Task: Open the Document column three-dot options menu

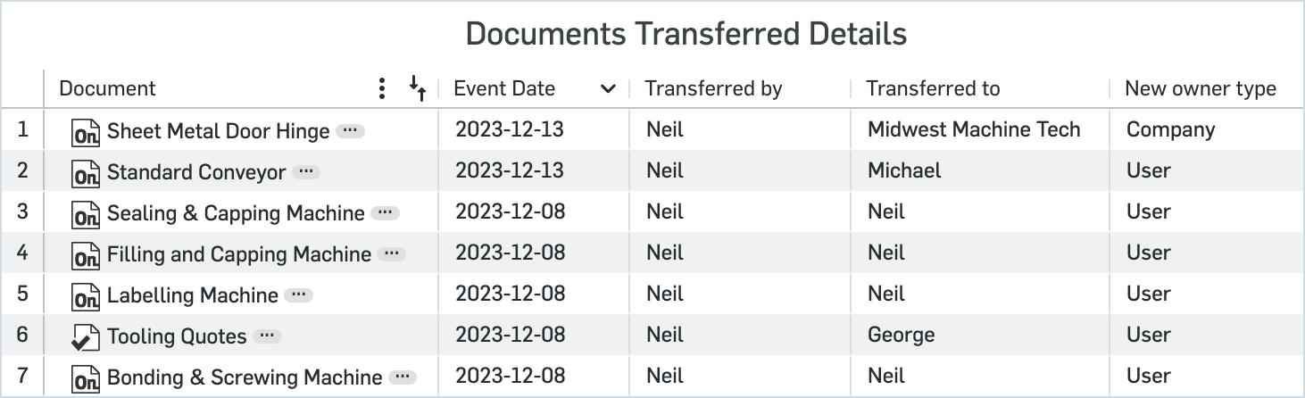Action: point(382,88)
